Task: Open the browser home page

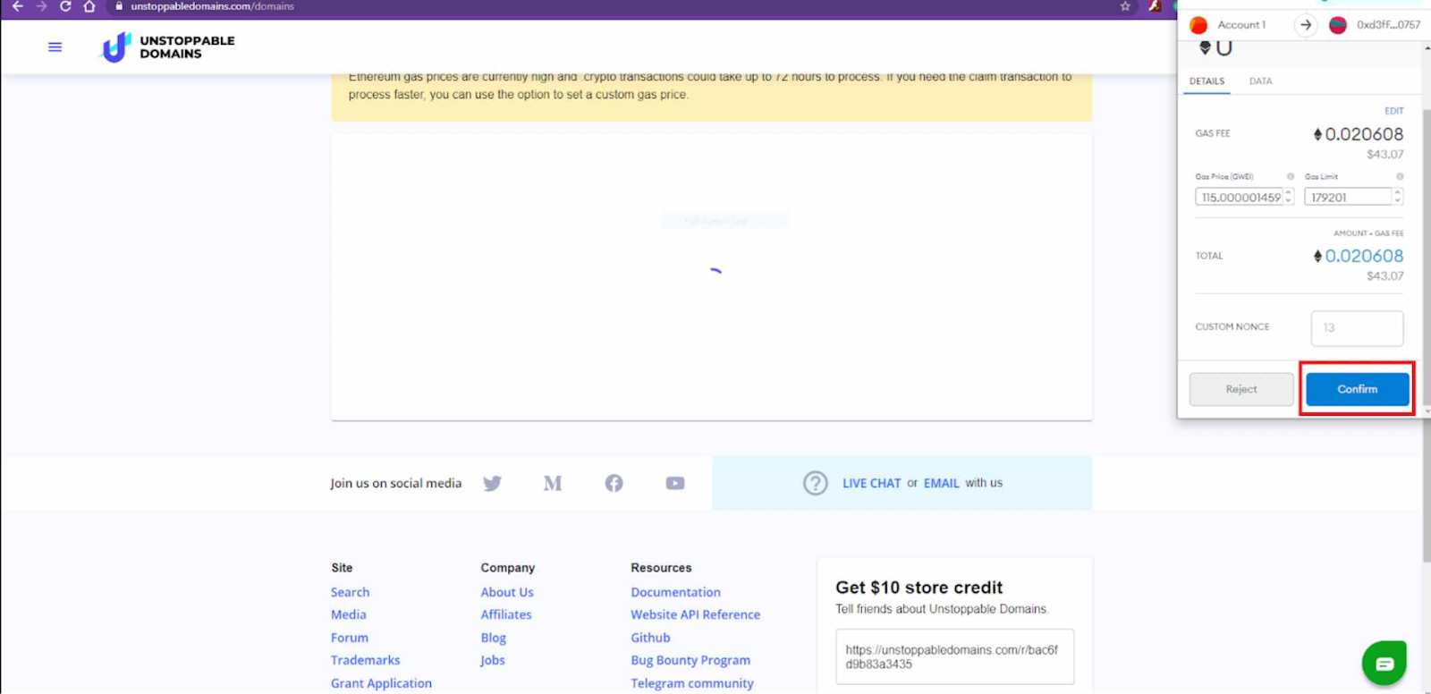Action: pyautogui.click(x=89, y=6)
